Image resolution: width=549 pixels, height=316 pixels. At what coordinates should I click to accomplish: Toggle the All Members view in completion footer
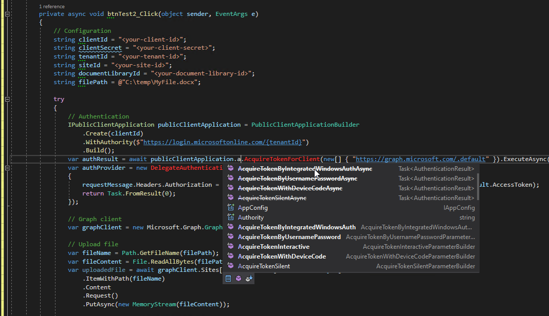tap(228, 278)
